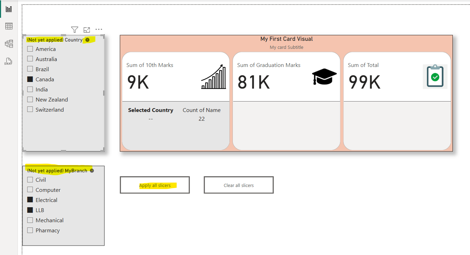The width and height of the screenshot is (470, 255).
Task: Enable the Pharmacy checkbox
Action: 30,230
